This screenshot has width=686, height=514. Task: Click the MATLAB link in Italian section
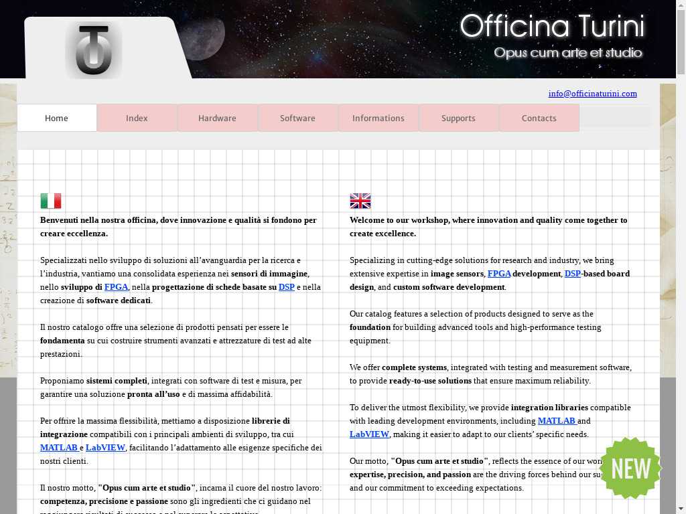point(59,448)
